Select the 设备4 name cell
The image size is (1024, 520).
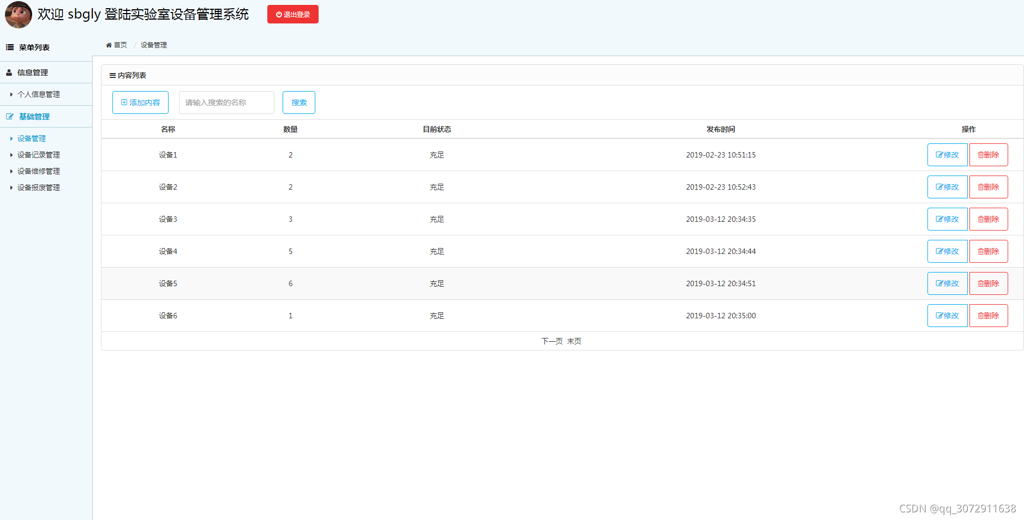coord(168,251)
